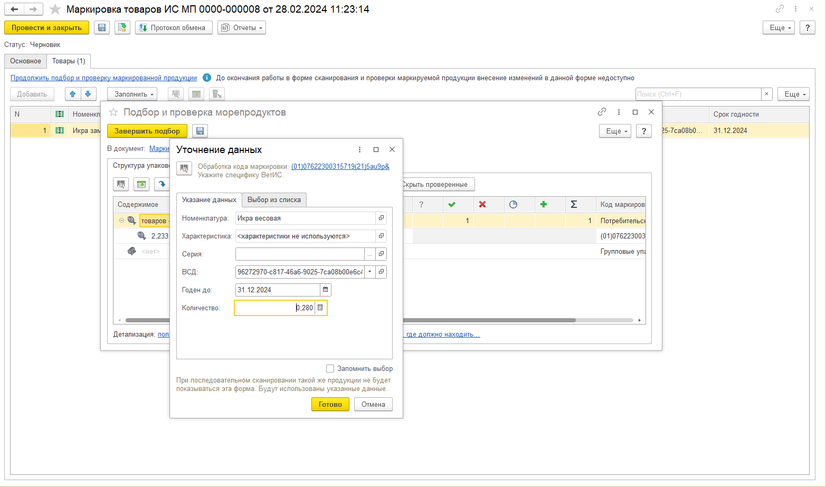Click the barcode icon in packaging structure toolbar

pos(121,184)
